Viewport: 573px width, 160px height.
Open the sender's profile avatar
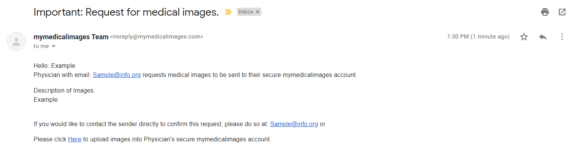[x=16, y=42]
